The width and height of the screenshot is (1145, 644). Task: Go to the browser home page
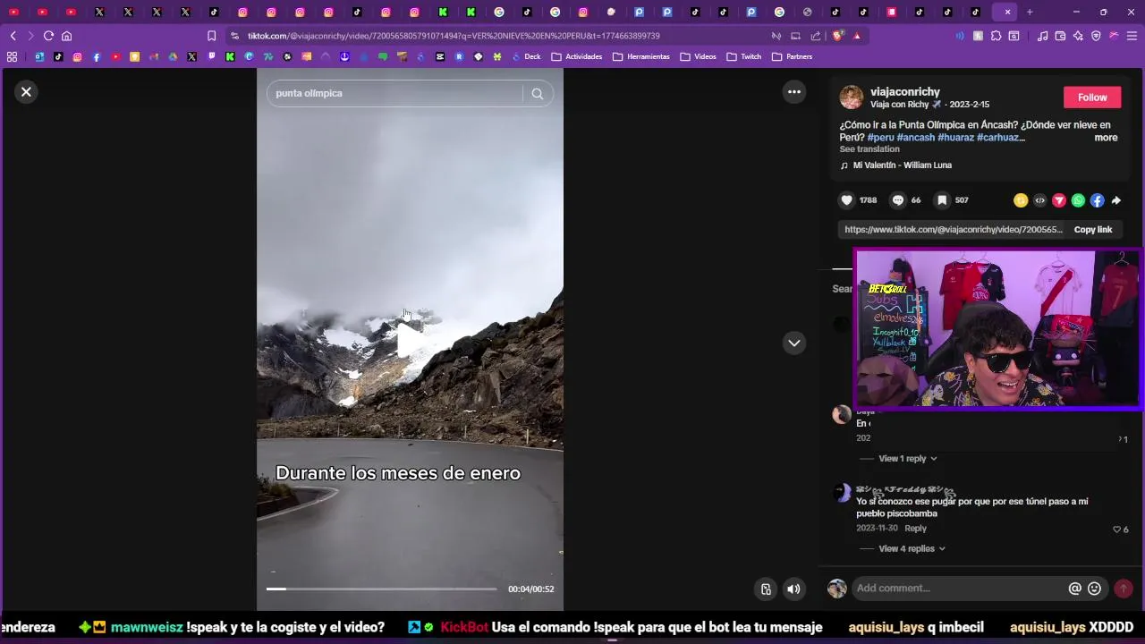tap(66, 36)
